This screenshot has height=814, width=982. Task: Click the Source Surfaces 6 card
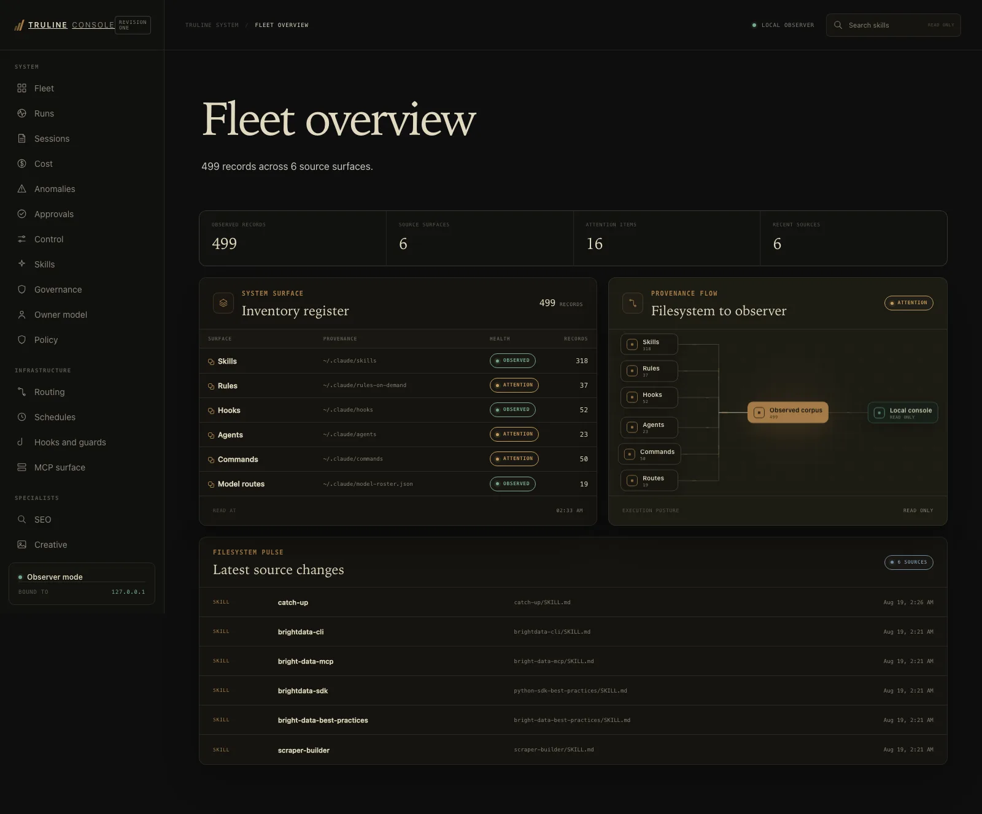pos(480,239)
